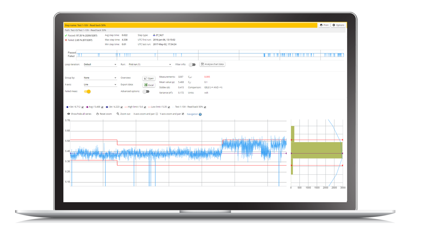Open the Options gear menu
This screenshot has width=422, height=237.
(x=338, y=25)
